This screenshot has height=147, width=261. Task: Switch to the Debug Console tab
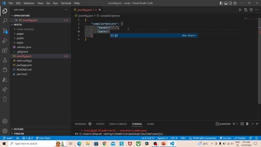pos(118,124)
